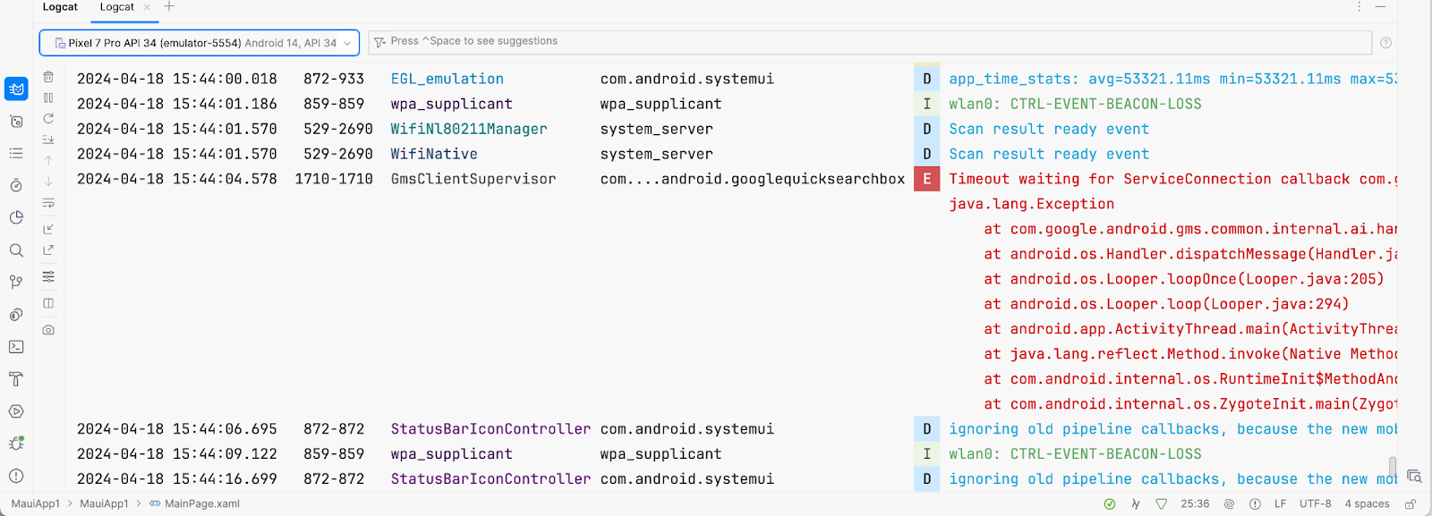
Task: Open the Debug bug icon panel
Action: [16, 444]
